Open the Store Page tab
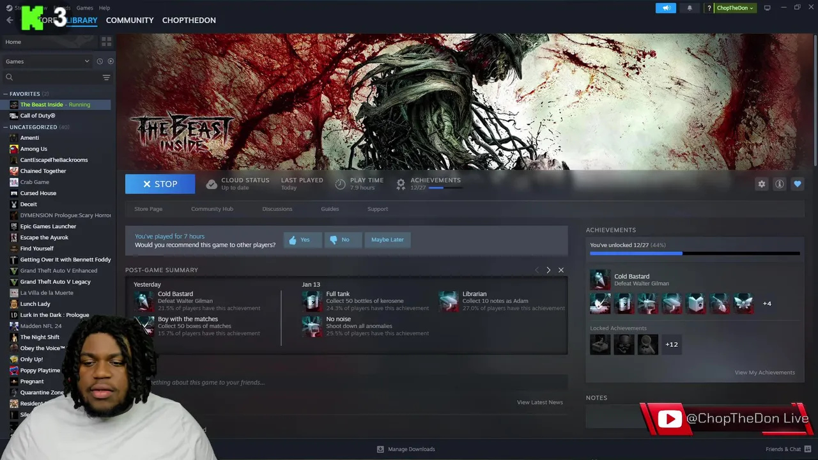The width and height of the screenshot is (818, 460). pos(148,209)
